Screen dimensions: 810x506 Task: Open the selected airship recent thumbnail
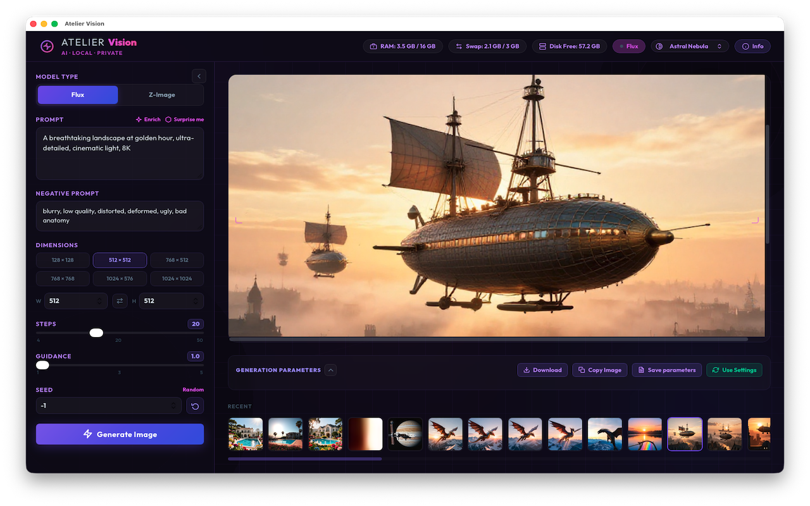[685, 434]
